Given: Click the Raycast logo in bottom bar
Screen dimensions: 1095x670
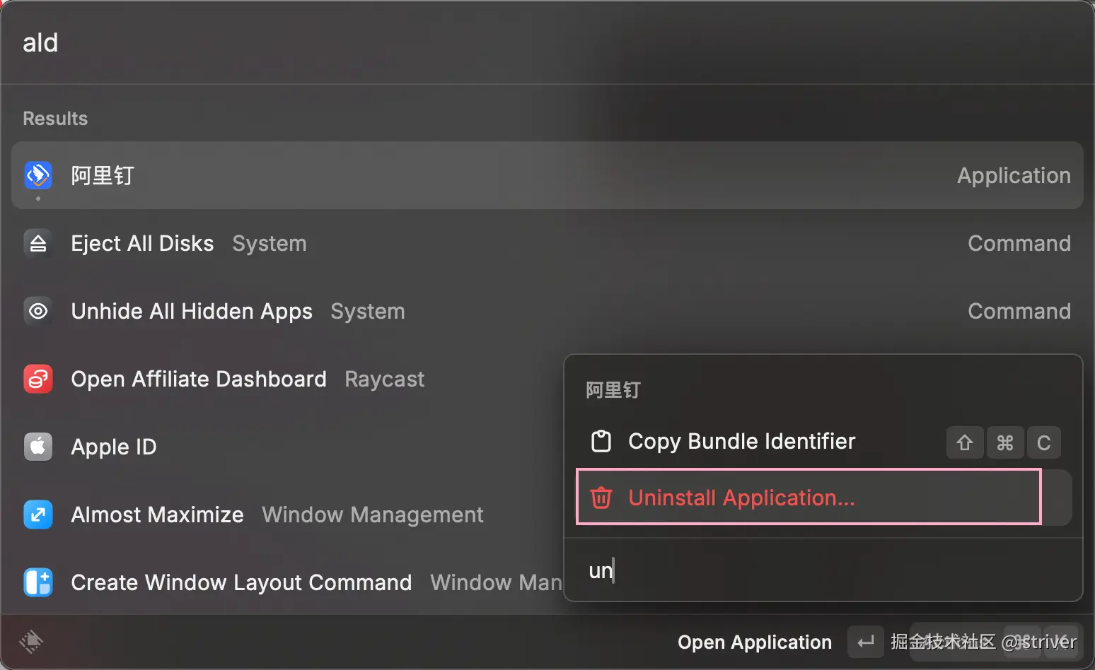Looking at the screenshot, I should coord(31,642).
